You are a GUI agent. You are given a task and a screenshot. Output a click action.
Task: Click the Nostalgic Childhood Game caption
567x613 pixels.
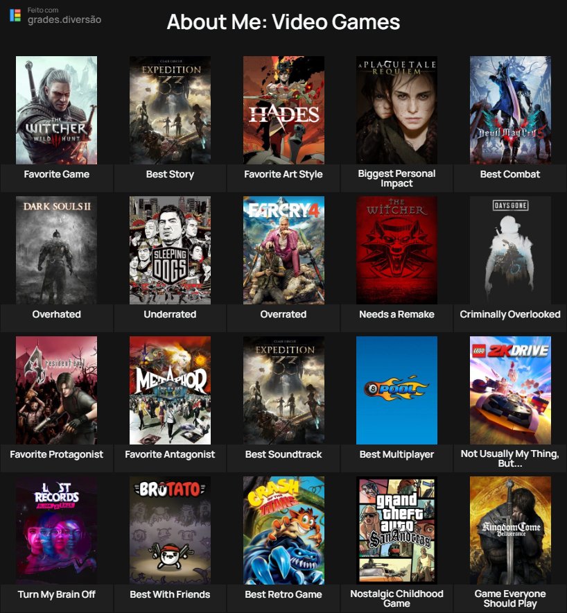click(x=396, y=598)
